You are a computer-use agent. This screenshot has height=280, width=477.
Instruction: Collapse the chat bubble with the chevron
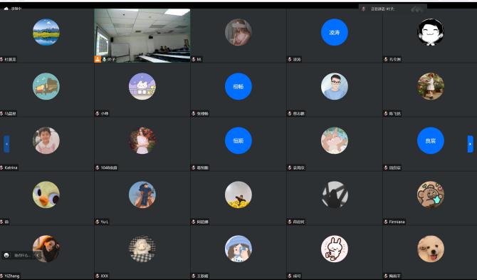38,255
